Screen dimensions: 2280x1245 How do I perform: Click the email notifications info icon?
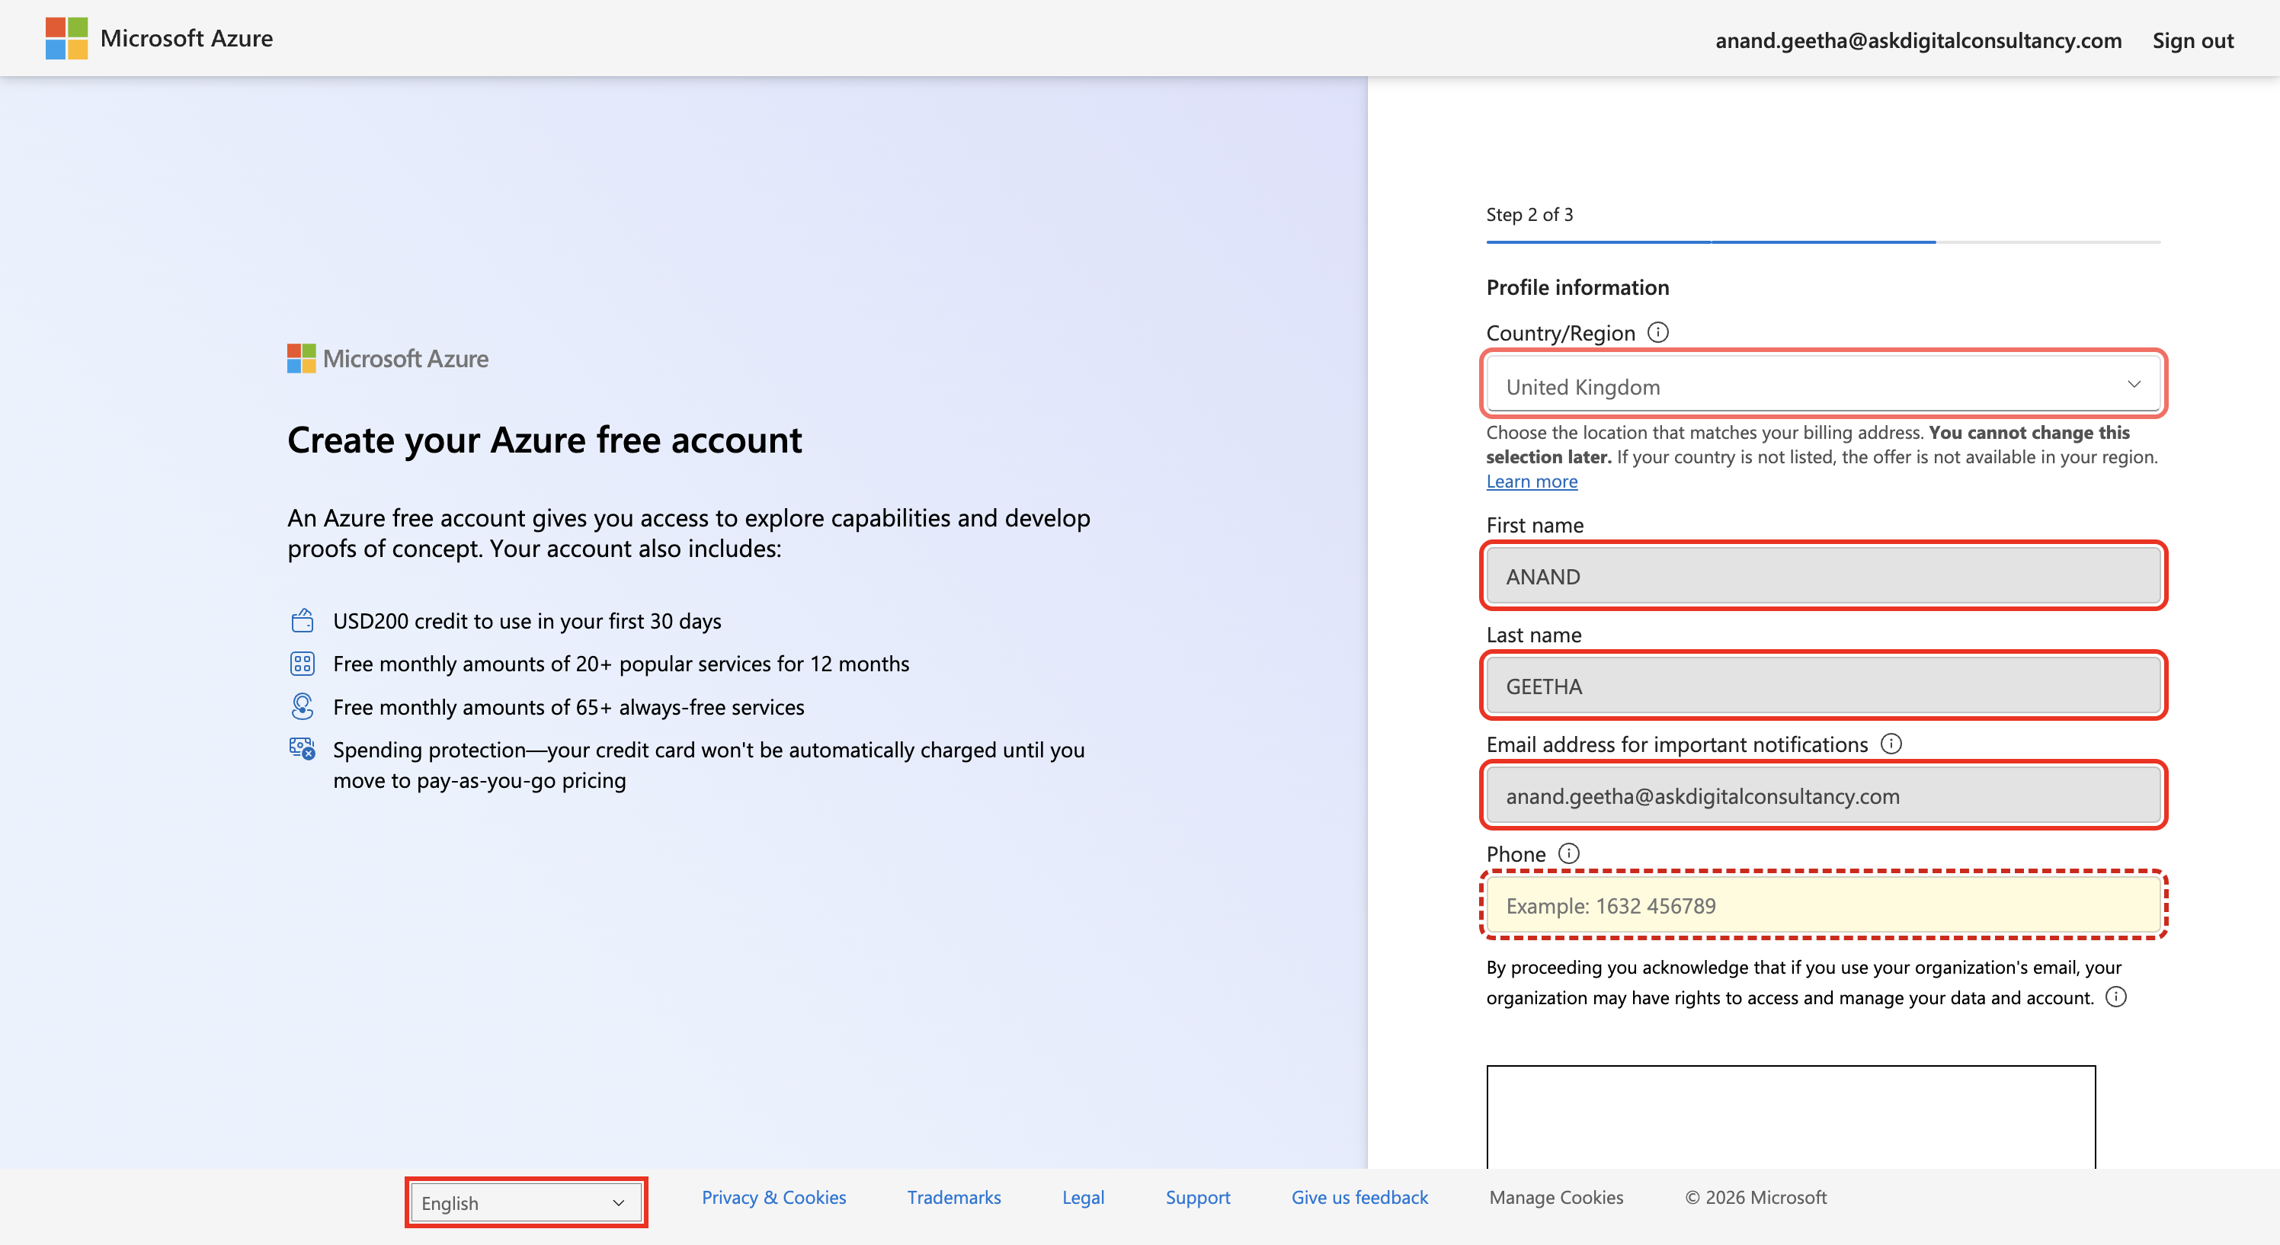[1891, 744]
